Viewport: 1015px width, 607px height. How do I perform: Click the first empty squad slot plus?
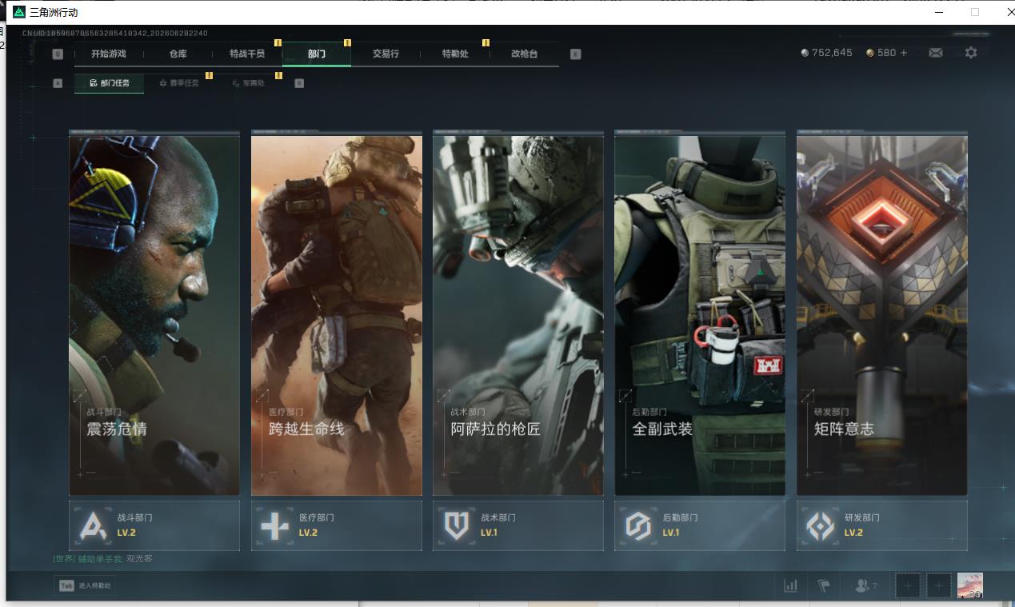point(907,586)
